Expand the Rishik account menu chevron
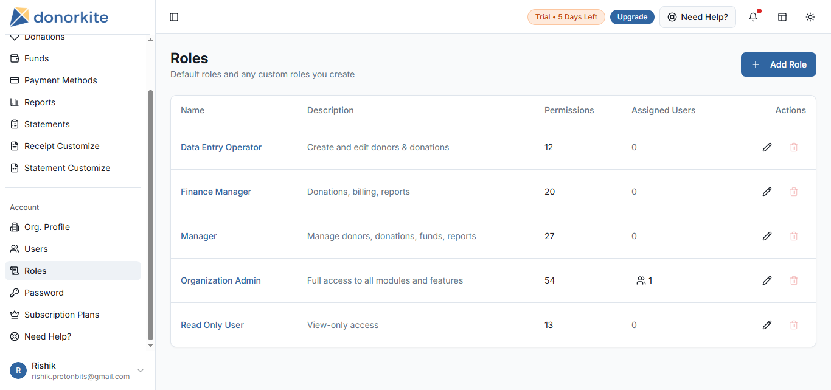 coord(141,371)
